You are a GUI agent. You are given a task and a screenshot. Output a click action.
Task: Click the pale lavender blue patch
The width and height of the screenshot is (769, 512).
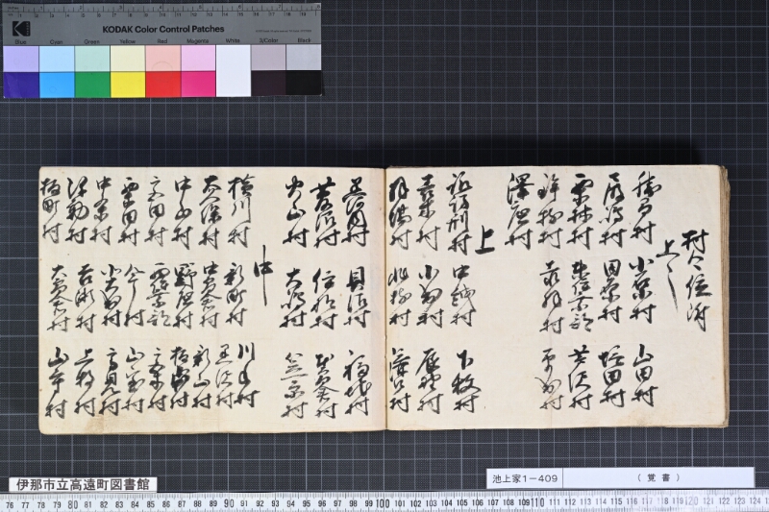coord(21,59)
